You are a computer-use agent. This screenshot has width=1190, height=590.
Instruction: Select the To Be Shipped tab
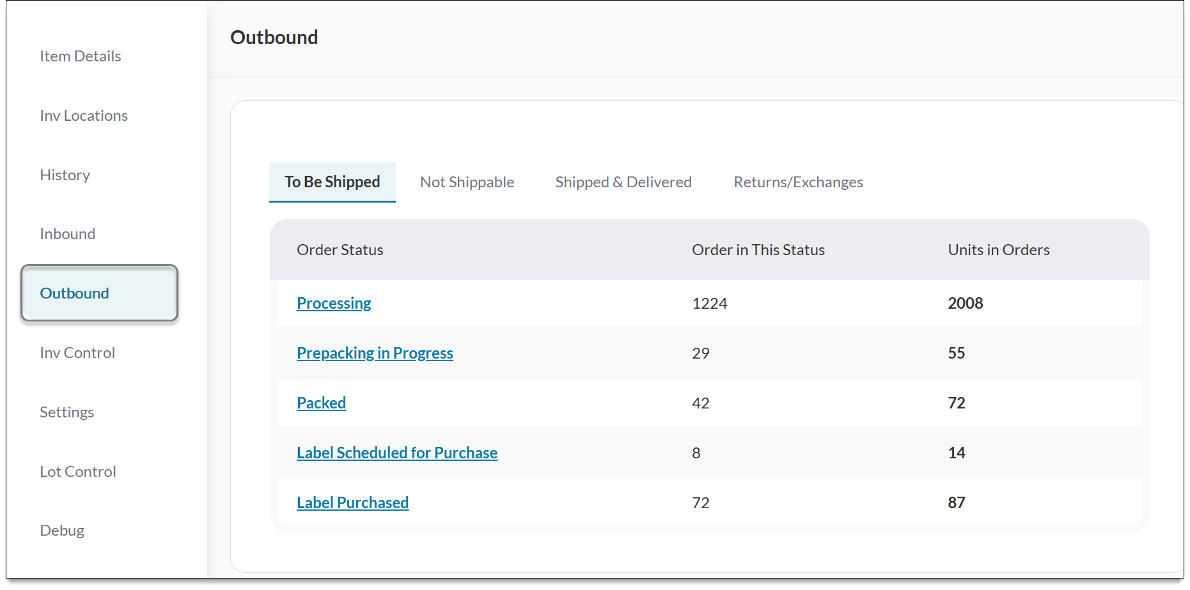coord(332,182)
